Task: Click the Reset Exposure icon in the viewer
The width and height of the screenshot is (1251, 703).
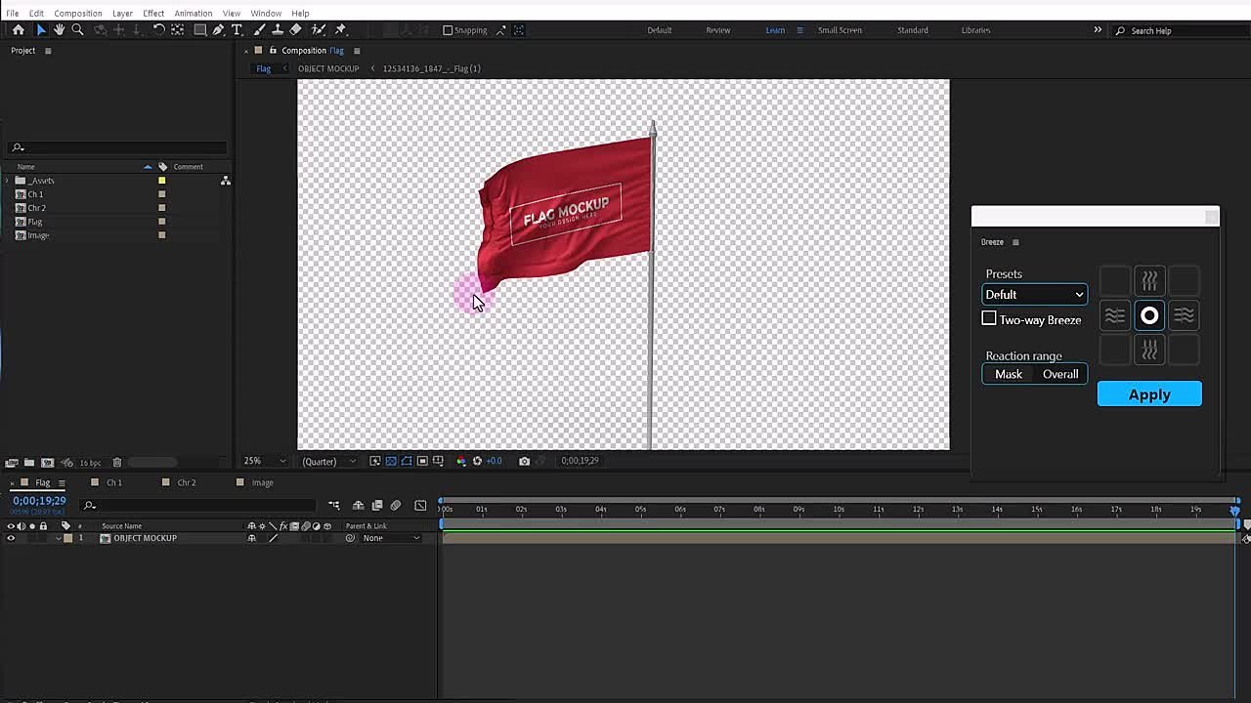Action: click(x=477, y=461)
